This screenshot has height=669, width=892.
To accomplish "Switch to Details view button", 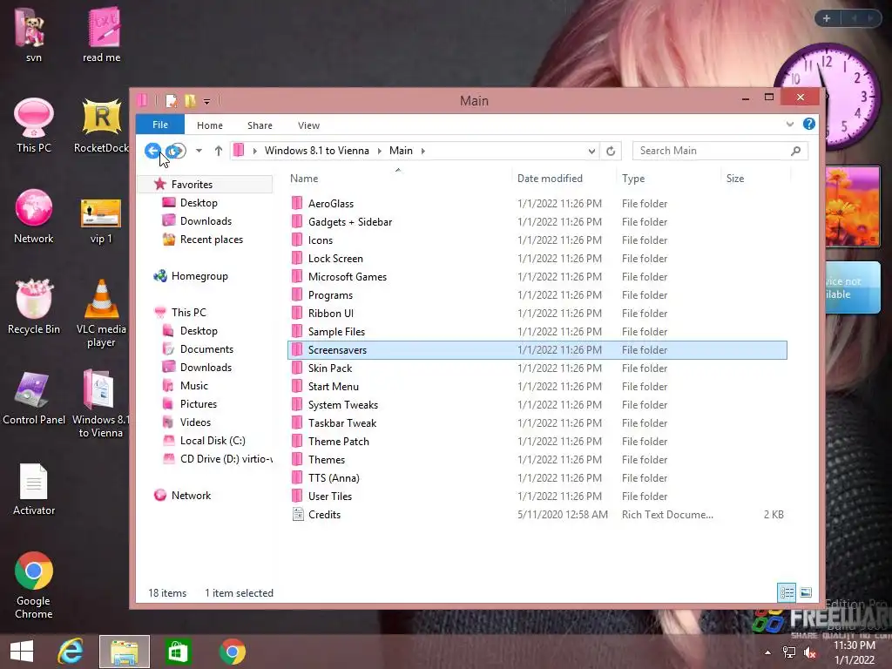I will pos(787,592).
